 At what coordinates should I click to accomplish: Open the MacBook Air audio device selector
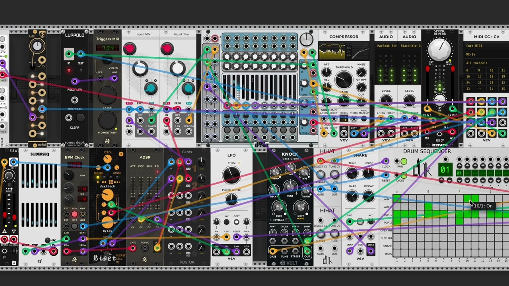coord(386,46)
